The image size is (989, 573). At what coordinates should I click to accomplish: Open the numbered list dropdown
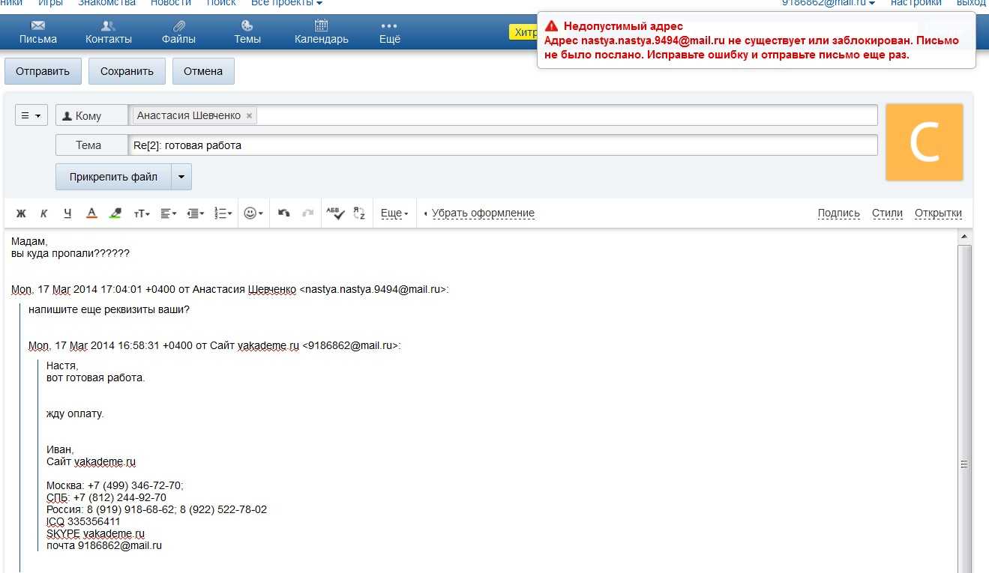click(223, 213)
